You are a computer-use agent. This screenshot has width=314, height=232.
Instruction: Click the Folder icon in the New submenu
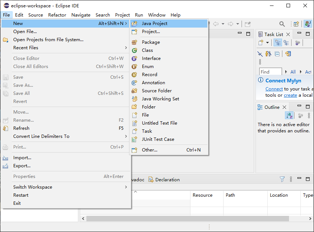134,107
